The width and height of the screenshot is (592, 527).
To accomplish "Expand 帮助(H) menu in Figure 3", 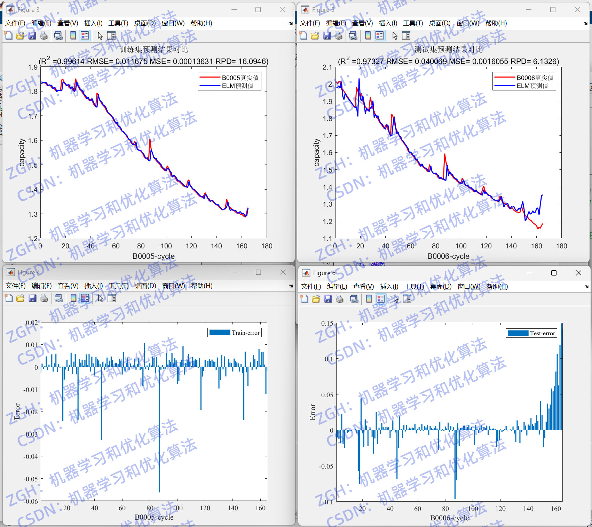I will click(201, 23).
